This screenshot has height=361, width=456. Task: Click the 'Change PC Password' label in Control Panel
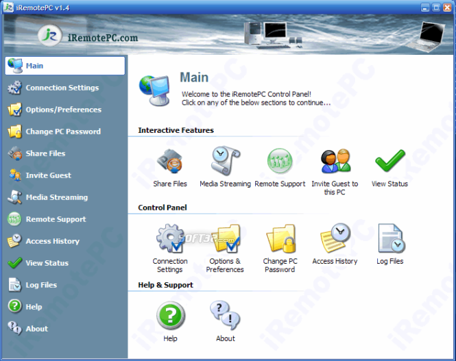tap(280, 266)
